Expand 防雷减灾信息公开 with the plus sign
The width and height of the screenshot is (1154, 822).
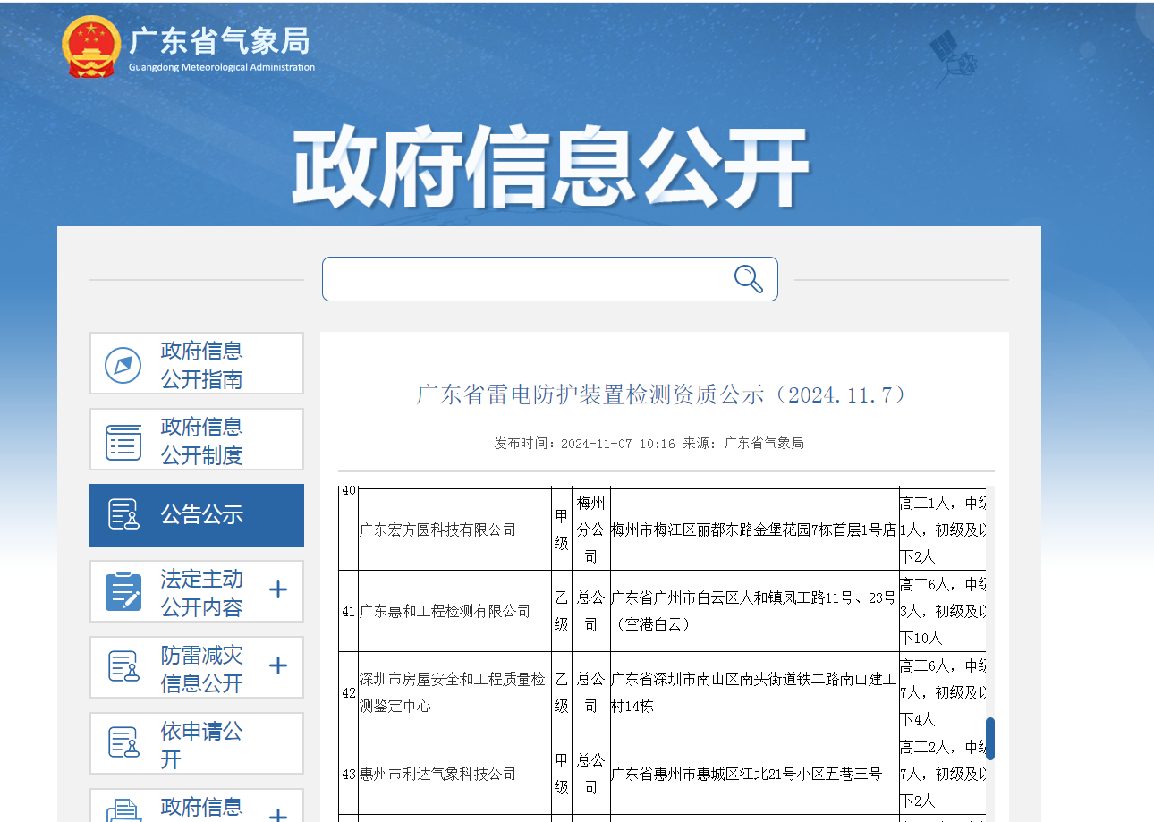click(x=278, y=666)
